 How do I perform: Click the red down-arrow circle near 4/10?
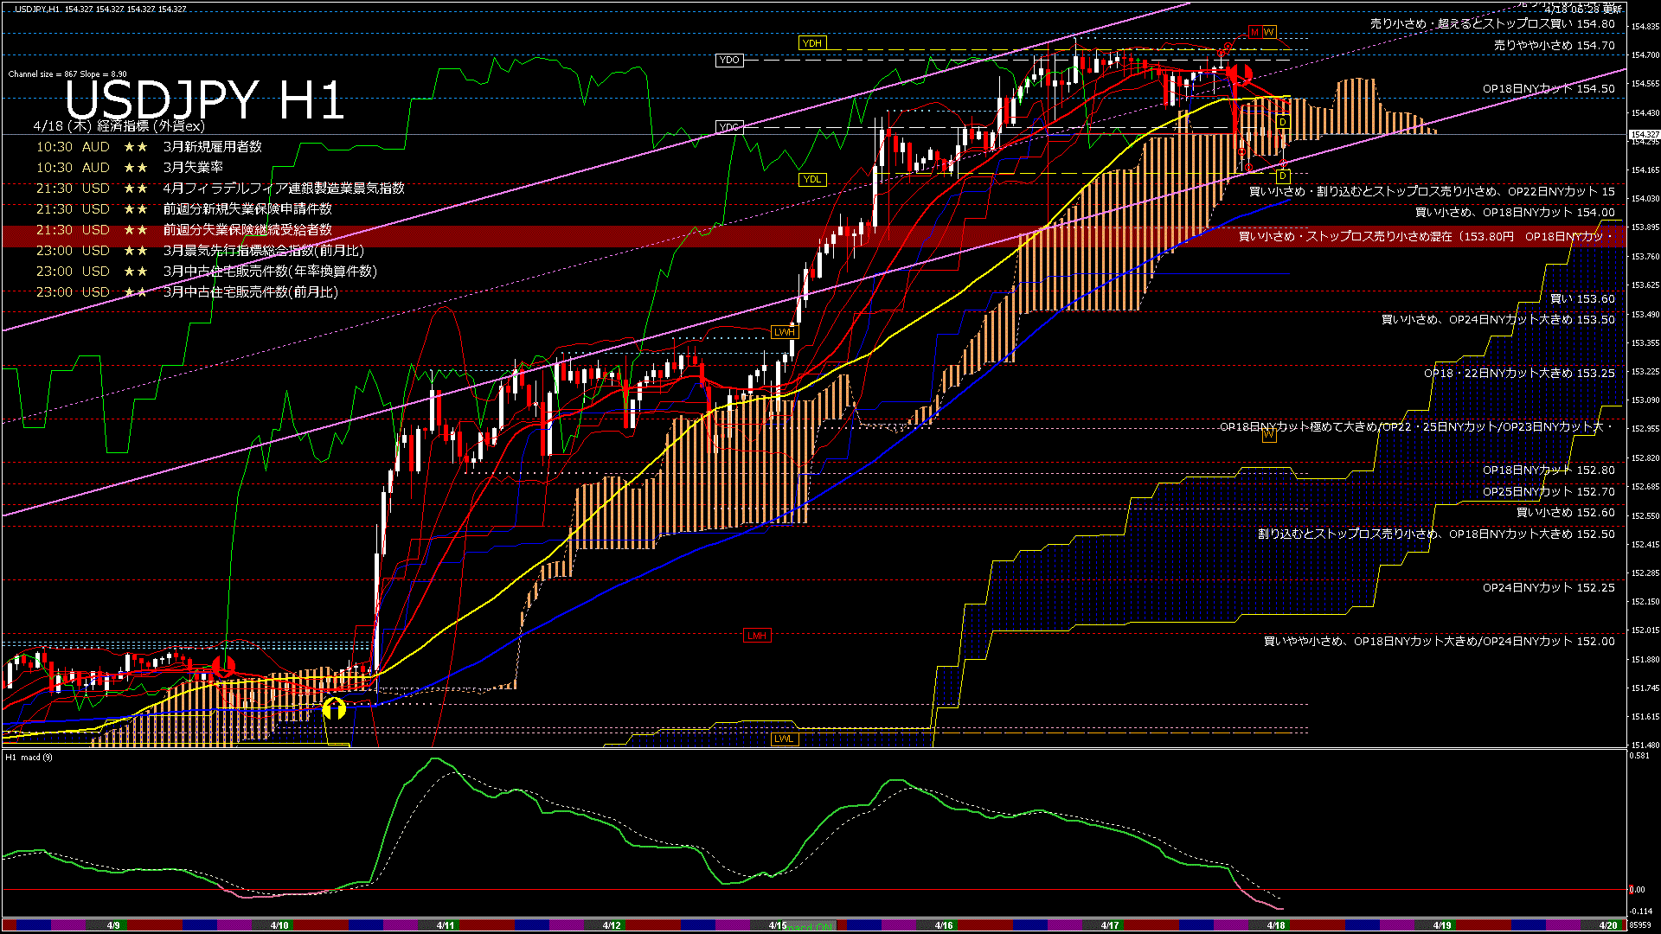(x=223, y=666)
